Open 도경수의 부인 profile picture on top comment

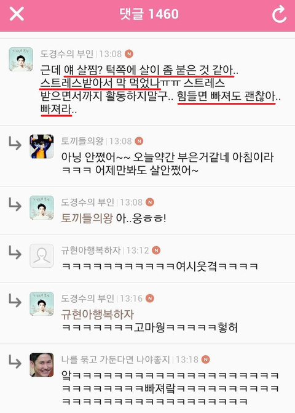[21, 59]
